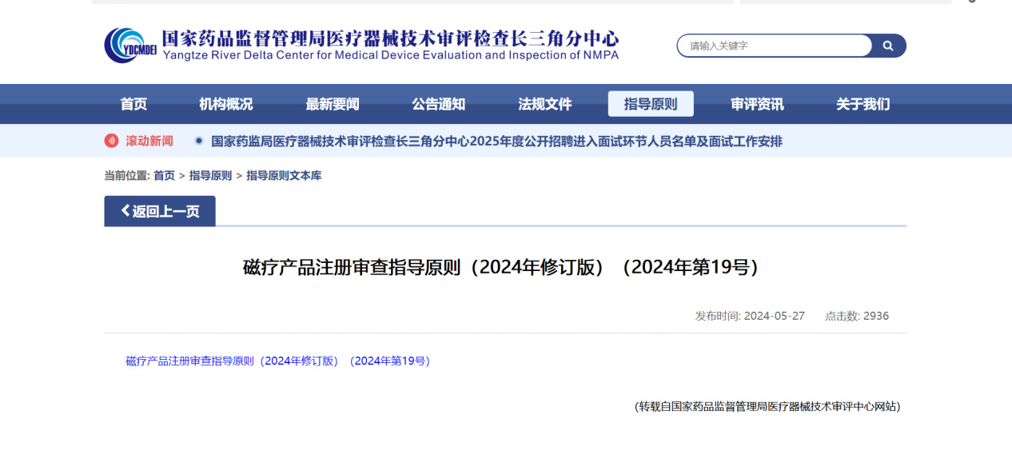This screenshot has width=1012, height=455.
Task: Click the YDCMDEI center logo icon
Action: point(129,45)
